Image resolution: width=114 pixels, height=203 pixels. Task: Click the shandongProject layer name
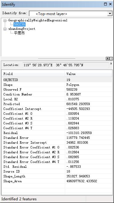pos(22,29)
